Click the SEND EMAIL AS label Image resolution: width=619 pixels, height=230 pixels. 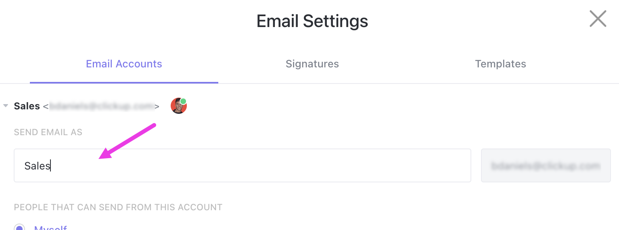point(48,132)
